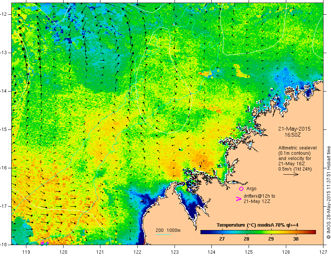Click the 127 longitude axis label
Screen dimensions: 331x256
coord(323,252)
